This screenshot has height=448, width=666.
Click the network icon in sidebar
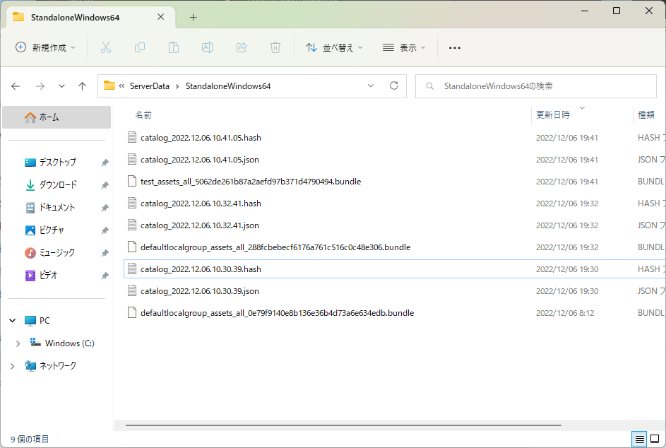30,366
